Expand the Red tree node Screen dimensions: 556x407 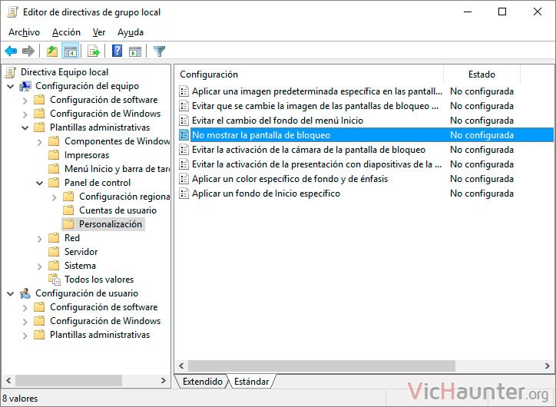39,239
